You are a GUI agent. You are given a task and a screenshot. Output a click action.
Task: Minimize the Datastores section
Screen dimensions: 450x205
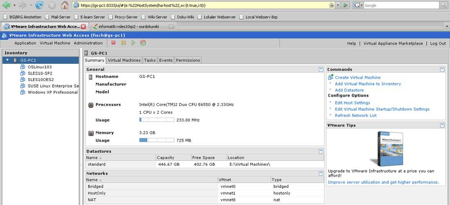[321, 151]
